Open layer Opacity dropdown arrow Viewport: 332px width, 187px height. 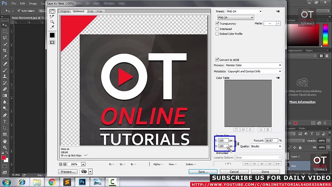[328, 141]
